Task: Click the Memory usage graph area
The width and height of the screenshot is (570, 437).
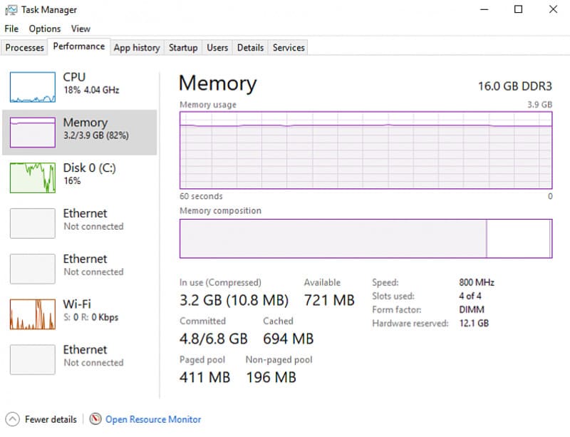Action: coord(366,150)
